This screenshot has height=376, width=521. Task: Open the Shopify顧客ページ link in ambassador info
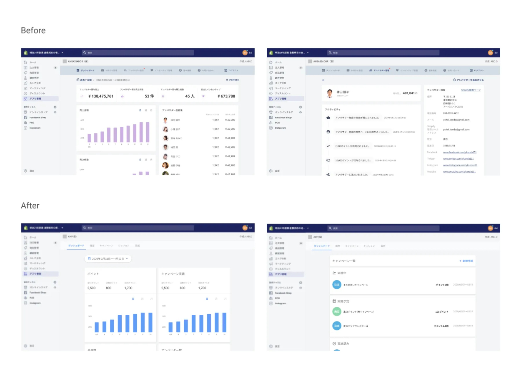[x=471, y=90]
